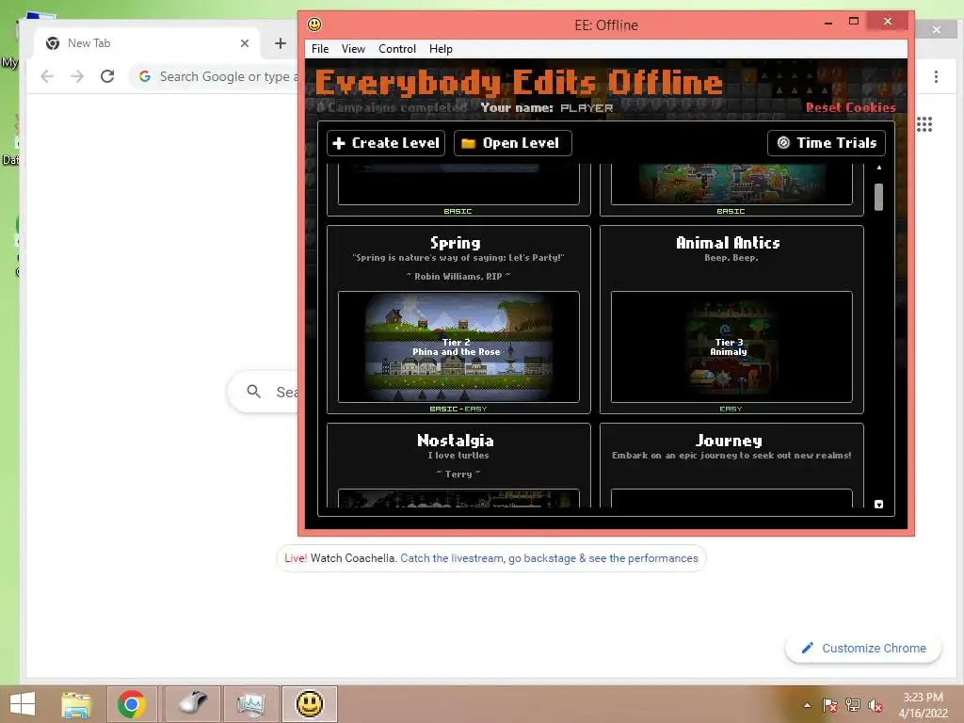Open Time Trials
The image size is (964, 723).
827,143
